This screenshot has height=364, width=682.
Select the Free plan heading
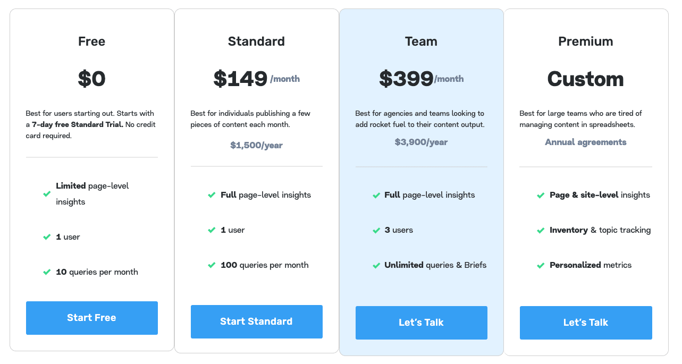[91, 41]
